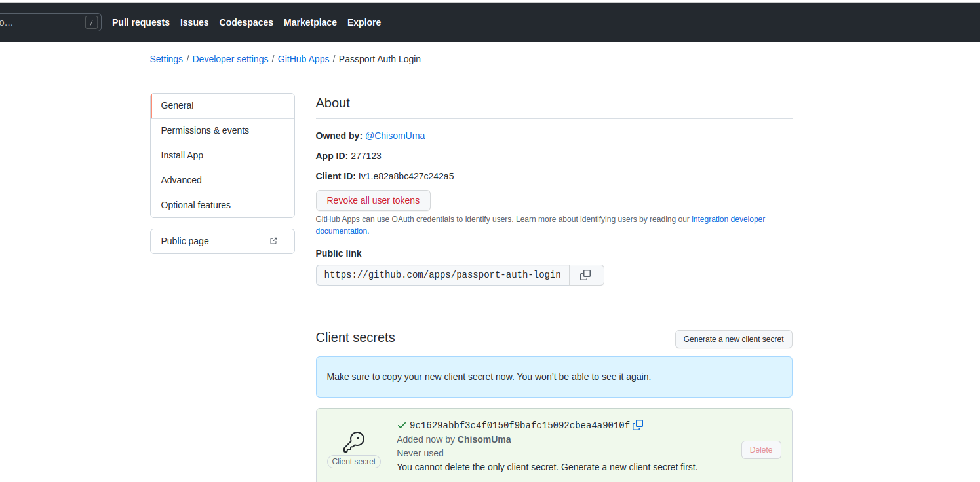This screenshot has height=482, width=980.
Task: Click the Client secrets heading
Action: point(355,337)
